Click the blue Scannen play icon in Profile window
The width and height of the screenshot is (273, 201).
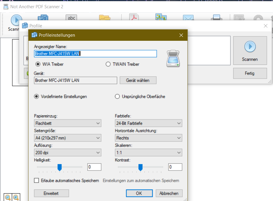(x=250, y=47)
